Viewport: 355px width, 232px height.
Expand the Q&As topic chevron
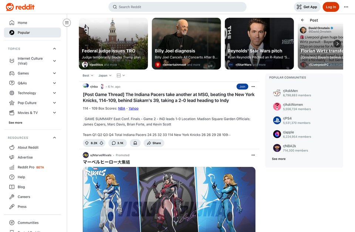[x=54, y=83]
